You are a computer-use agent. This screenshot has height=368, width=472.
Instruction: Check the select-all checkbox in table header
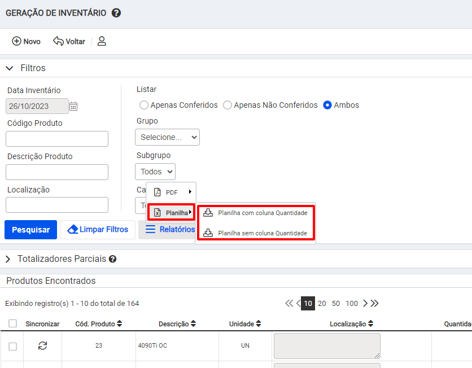pos(12,323)
